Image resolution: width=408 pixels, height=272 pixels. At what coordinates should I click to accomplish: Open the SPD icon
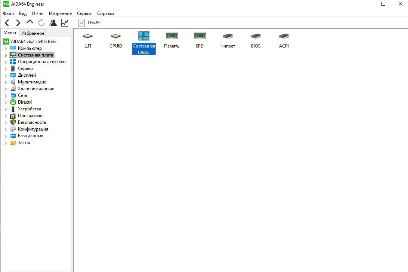[200, 40]
